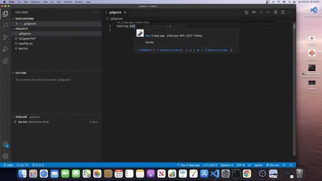Viewport: 322px width, 181px height.
Task: Open the Terminal menu
Action: click(68, 2)
